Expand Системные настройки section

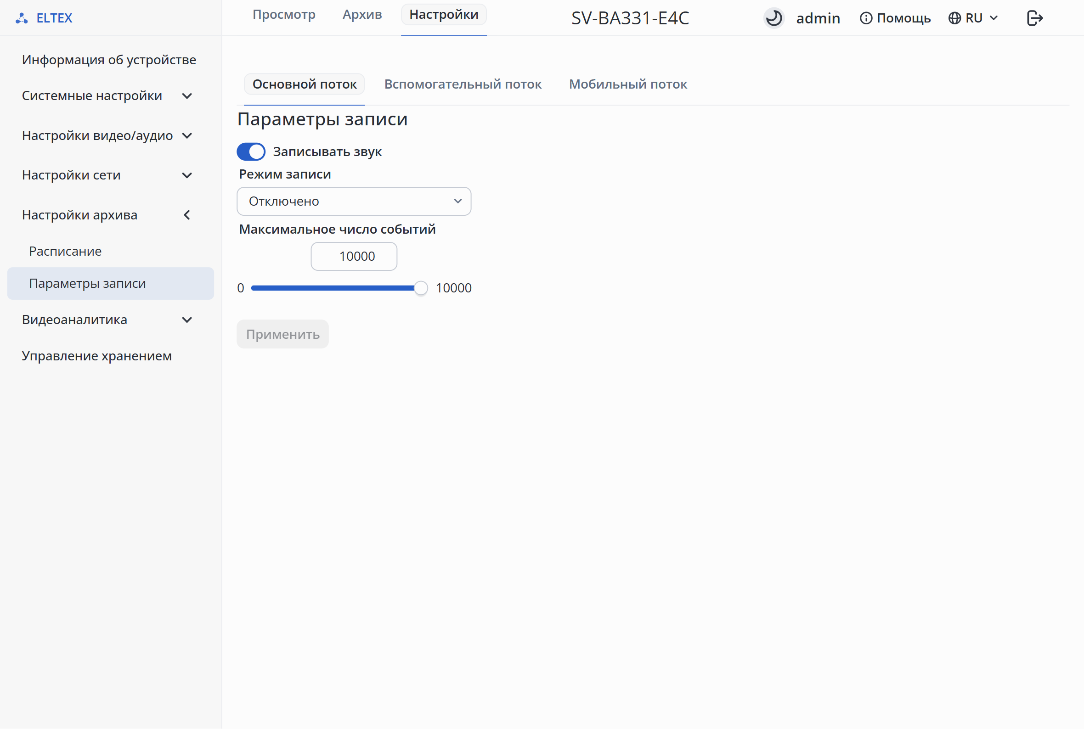[107, 96]
